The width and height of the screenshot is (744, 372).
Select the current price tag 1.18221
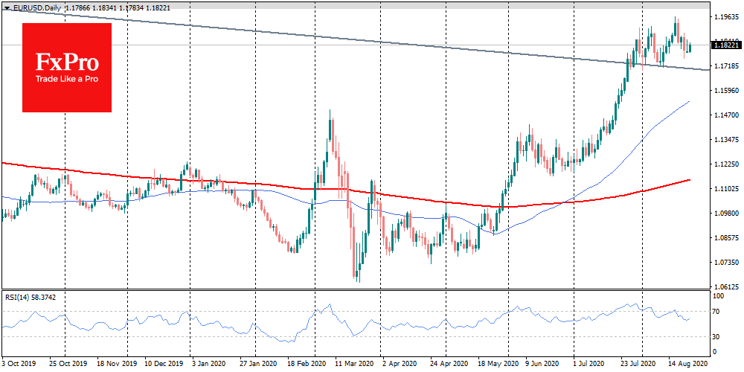[x=725, y=45]
